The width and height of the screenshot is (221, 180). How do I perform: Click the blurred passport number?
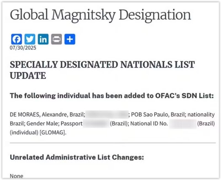pyautogui.click(x=96, y=123)
